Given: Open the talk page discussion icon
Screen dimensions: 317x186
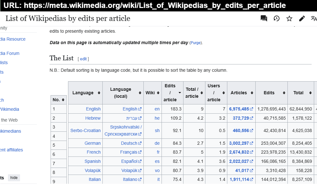Looking at the screenshot, I should [x=264, y=18].
